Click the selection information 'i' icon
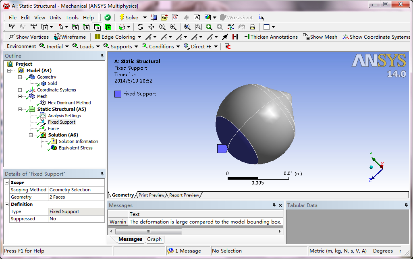The height and width of the screenshot is (259, 413). (261, 17)
